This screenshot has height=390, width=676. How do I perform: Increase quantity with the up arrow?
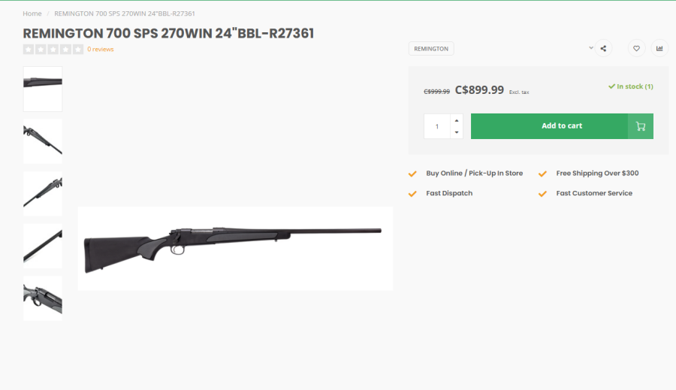457,120
